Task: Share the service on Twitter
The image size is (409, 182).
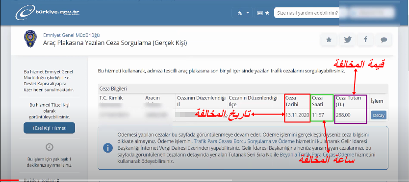Action: point(347,40)
